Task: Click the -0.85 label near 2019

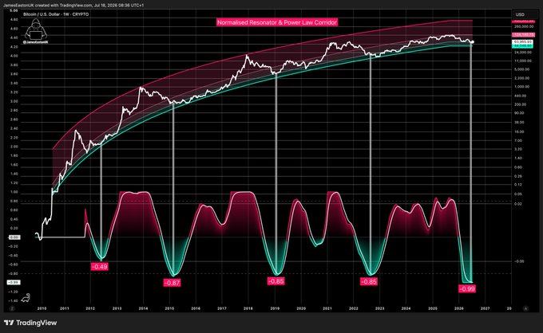Action: click(x=276, y=281)
